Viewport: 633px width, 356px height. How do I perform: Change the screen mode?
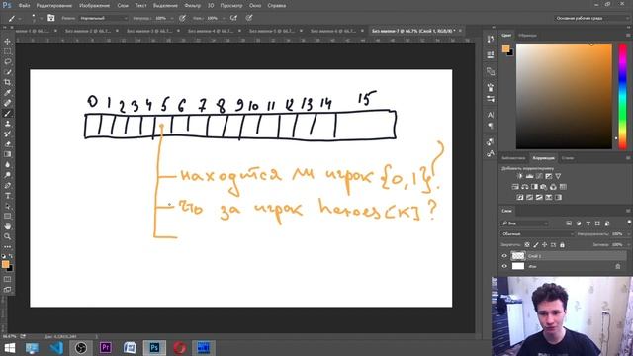point(7,289)
